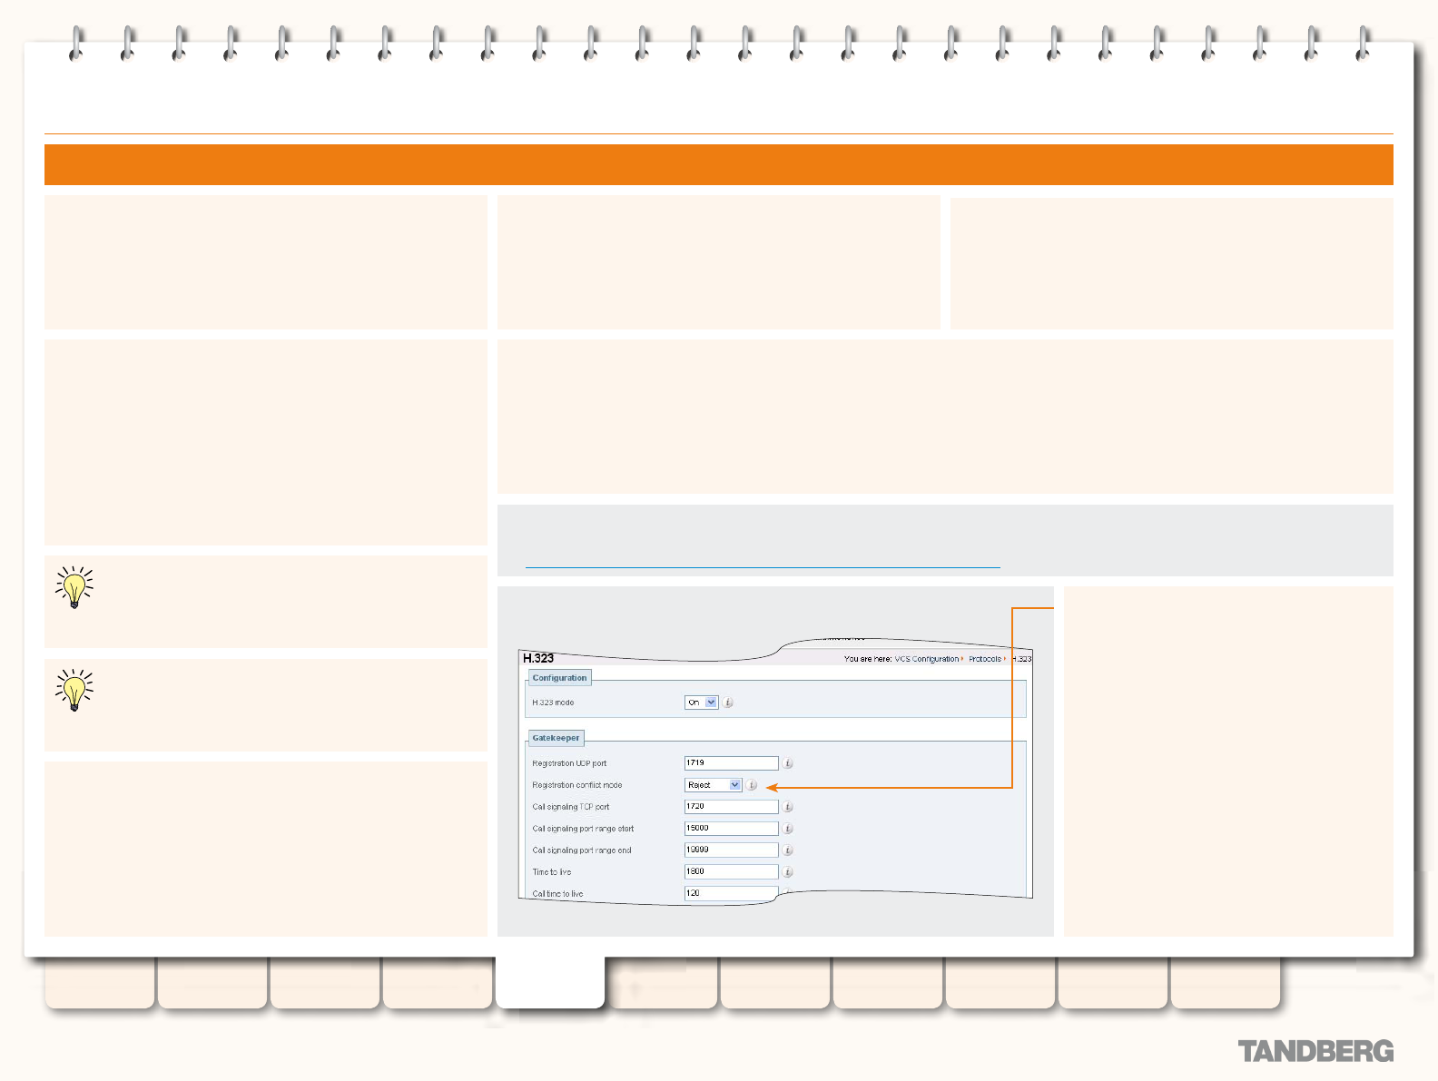Show info for Call signaling port range end
Image resolution: width=1438 pixels, height=1081 pixels.
tap(788, 850)
